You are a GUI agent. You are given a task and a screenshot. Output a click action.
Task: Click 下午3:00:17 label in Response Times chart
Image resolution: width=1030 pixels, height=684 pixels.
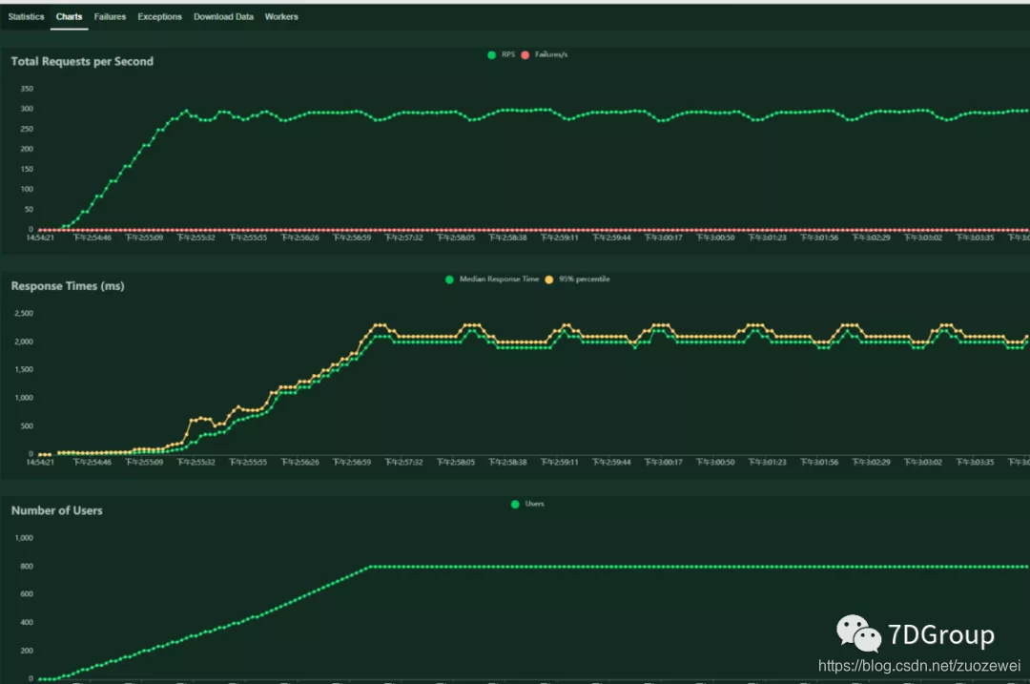pyautogui.click(x=664, y=463)
